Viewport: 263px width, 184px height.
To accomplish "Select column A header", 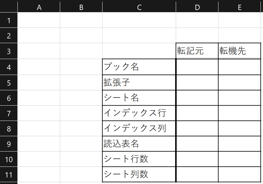I will coord(39,7).
